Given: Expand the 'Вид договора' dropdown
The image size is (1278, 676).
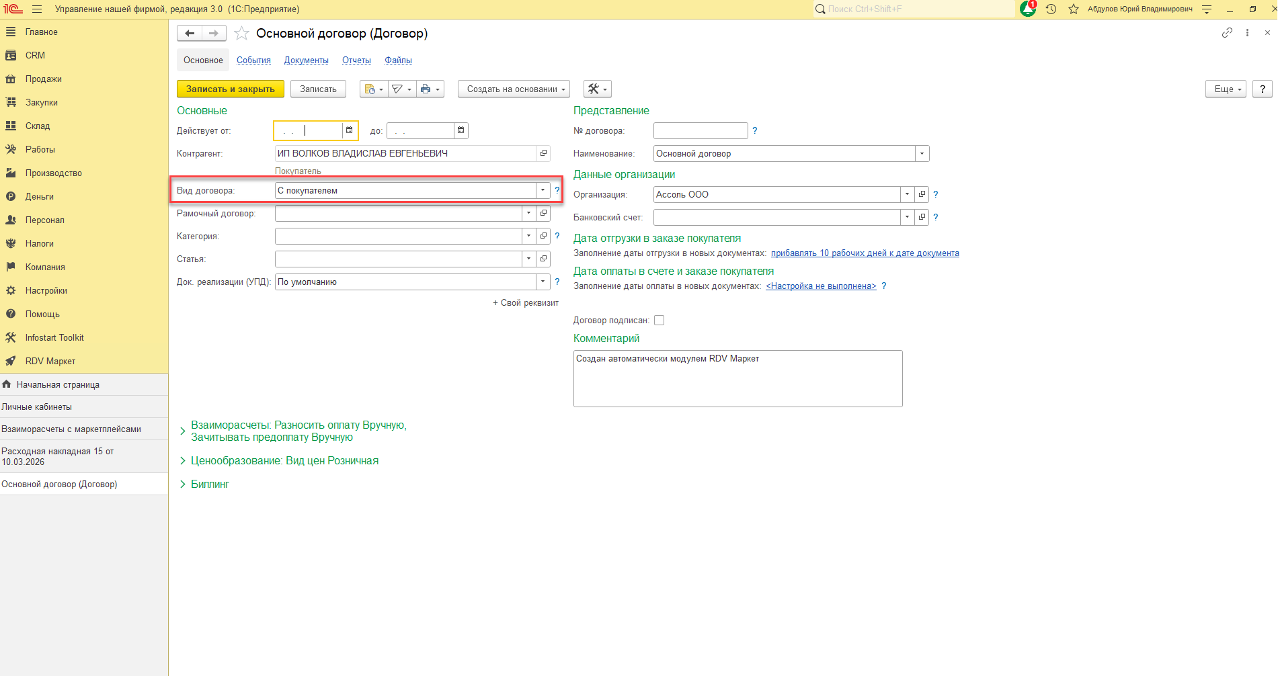Looking at the screenshot, I should [x=543, y=191].
